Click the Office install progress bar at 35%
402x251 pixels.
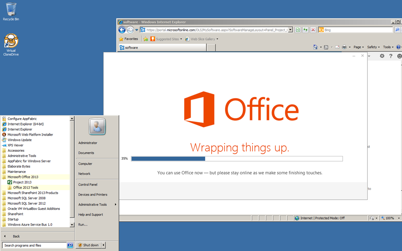tap(237, 159)
